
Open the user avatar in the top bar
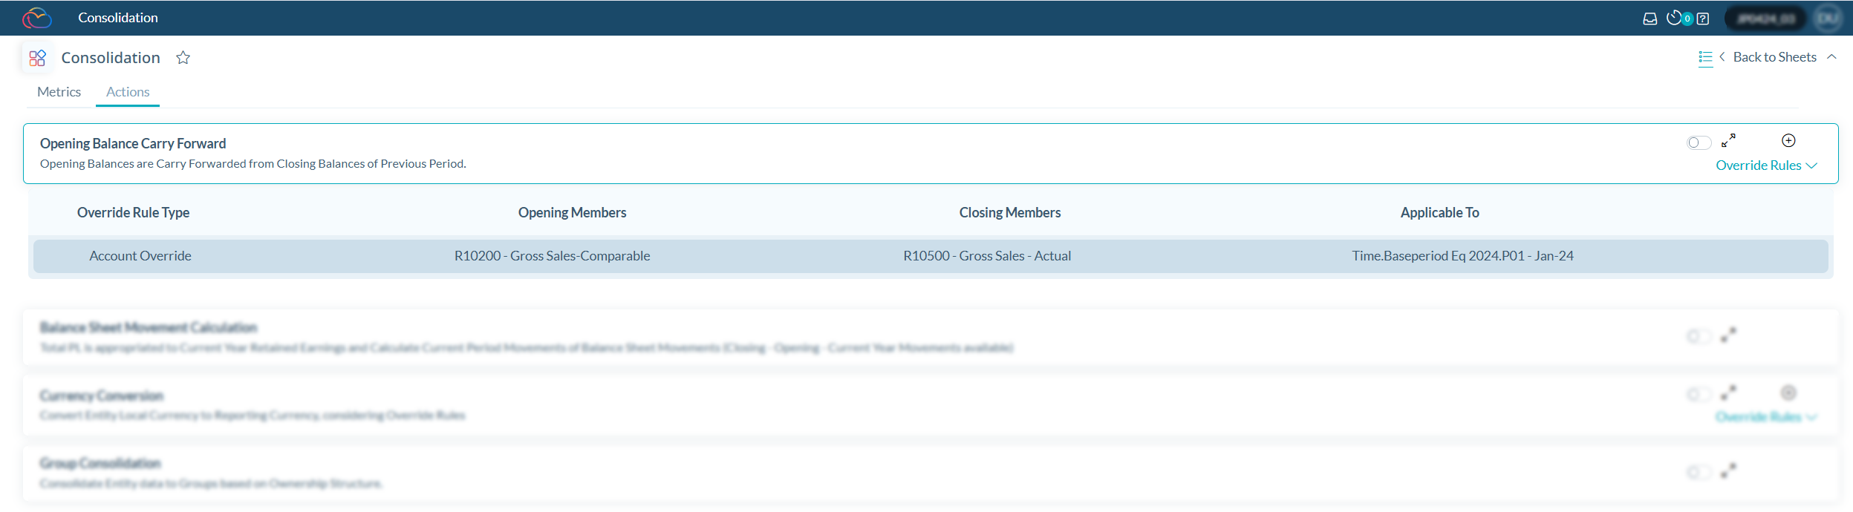coord(1828,19)
